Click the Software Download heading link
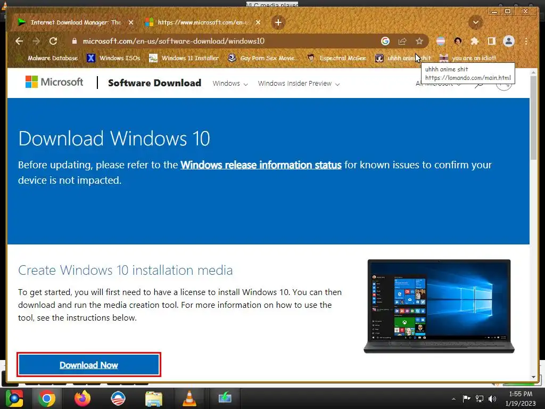This screenshot has height=409, width=545. pyautogui.click(x=155, y=83)
